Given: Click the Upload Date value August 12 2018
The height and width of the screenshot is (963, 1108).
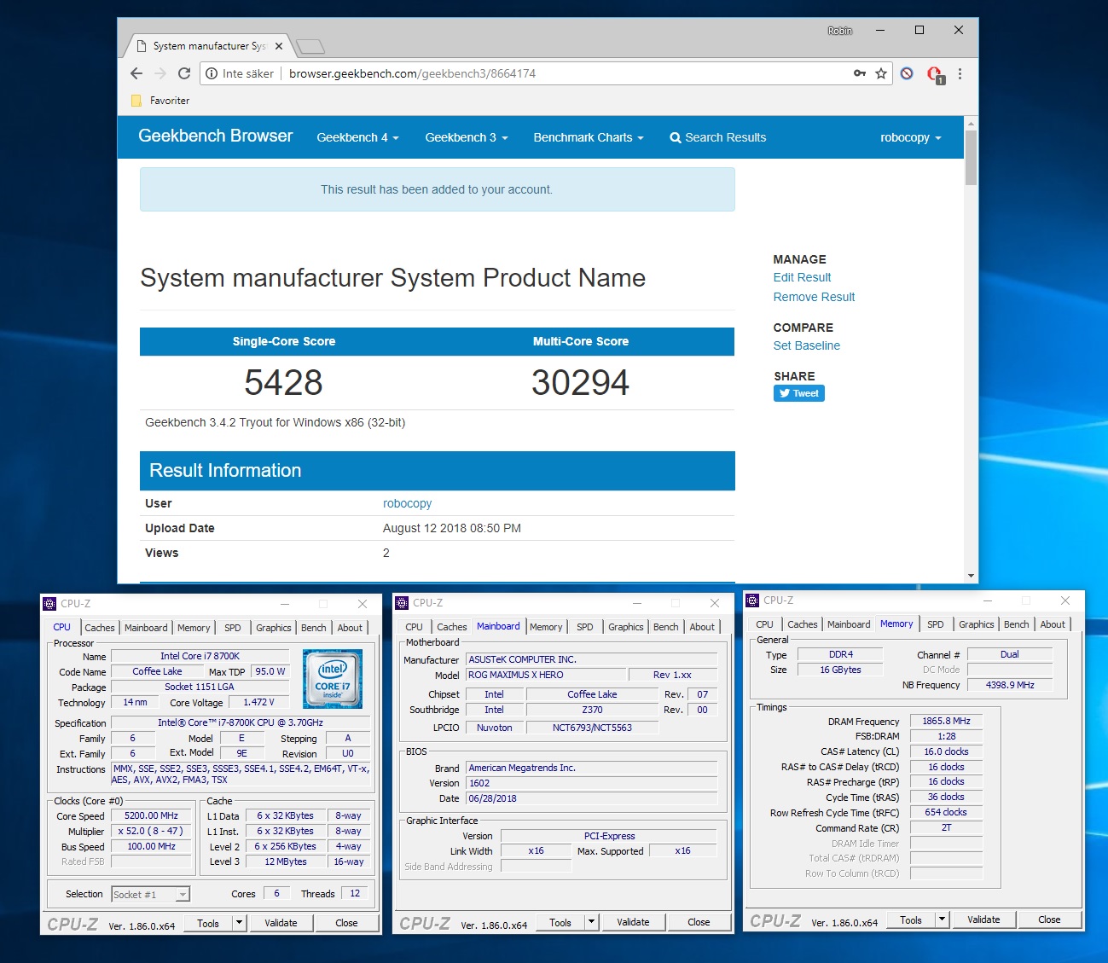Looking at the screenshot, I should 452,528.
